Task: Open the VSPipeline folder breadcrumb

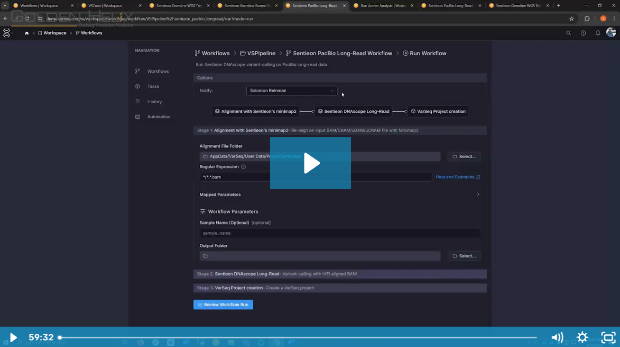Action: [x=258, y=53]
